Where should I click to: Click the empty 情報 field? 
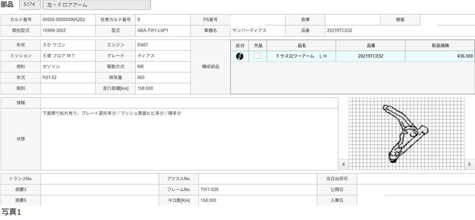(189, 103)
